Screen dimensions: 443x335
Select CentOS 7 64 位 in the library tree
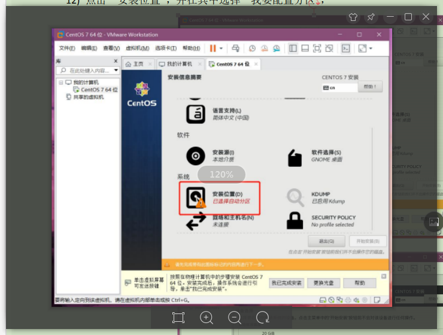pos(99,90)
